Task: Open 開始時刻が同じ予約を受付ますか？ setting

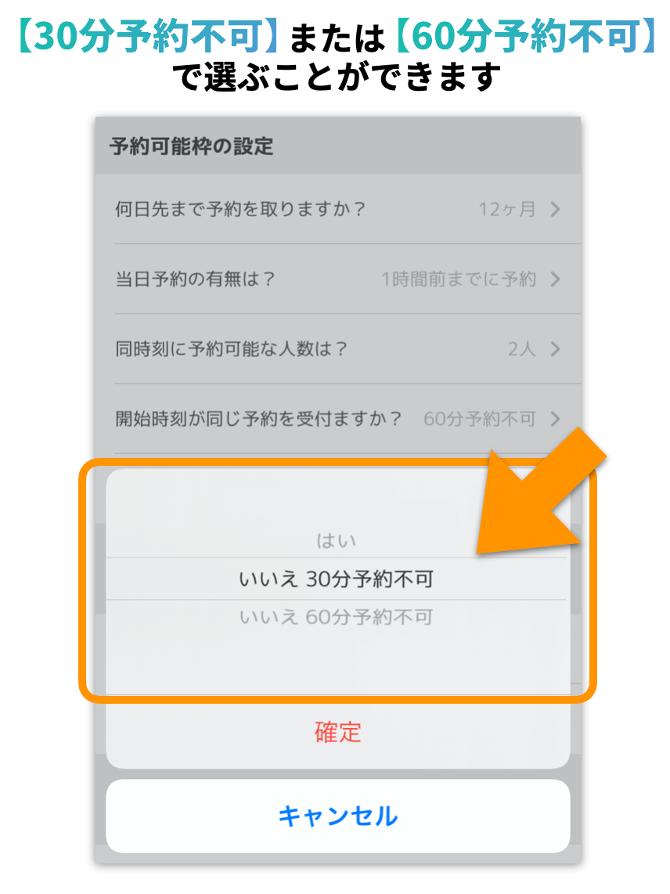Action: (x=338, y=419)
